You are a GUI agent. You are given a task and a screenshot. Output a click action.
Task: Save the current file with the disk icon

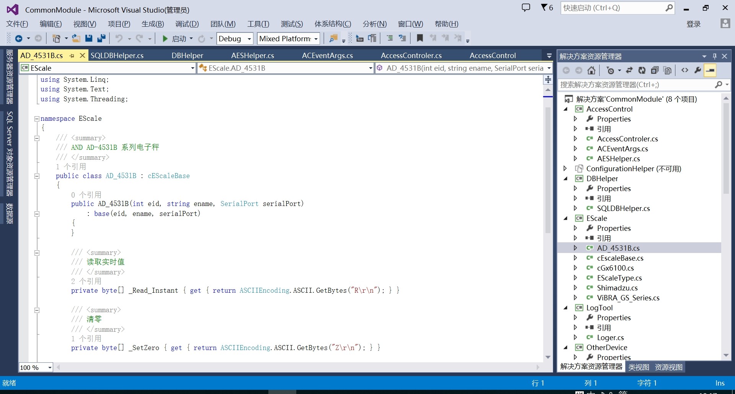click(89, 38)
